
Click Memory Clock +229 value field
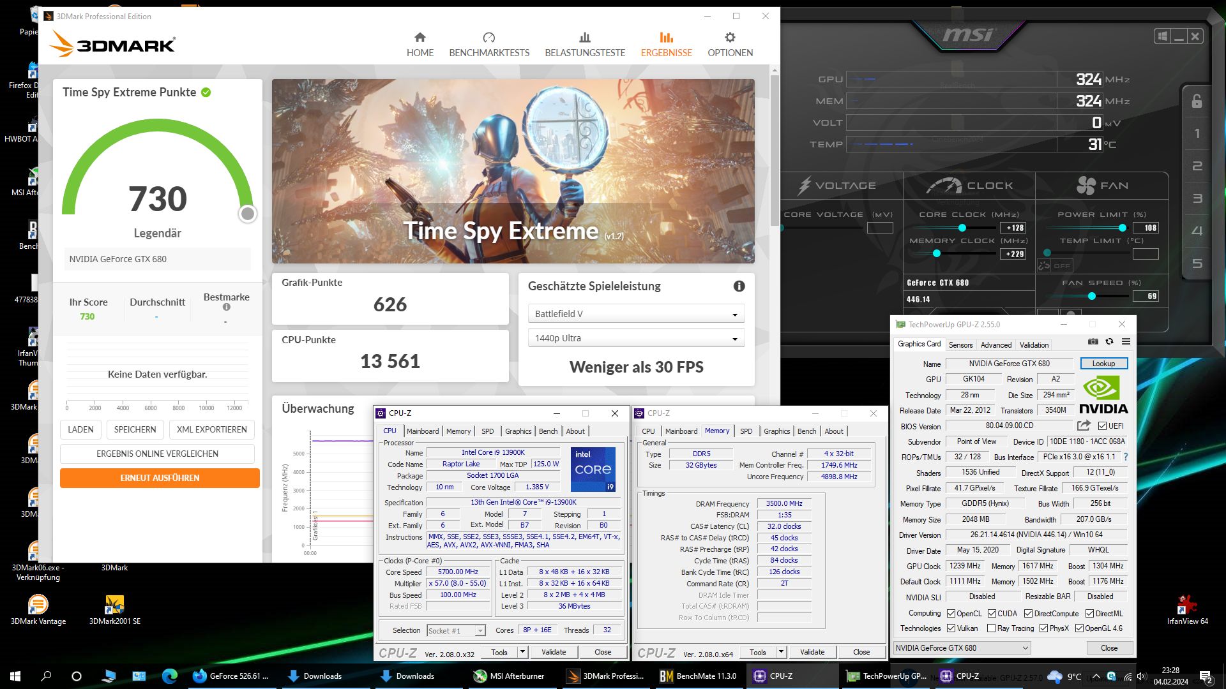1013,254
